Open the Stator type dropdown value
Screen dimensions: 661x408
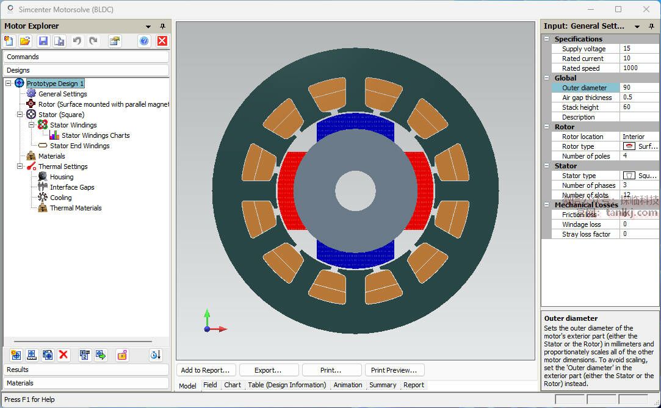coord(640,176)
